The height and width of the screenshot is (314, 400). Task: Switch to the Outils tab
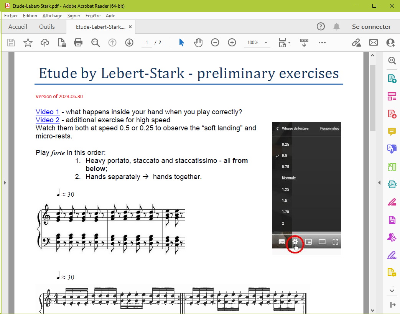point(47,26)
